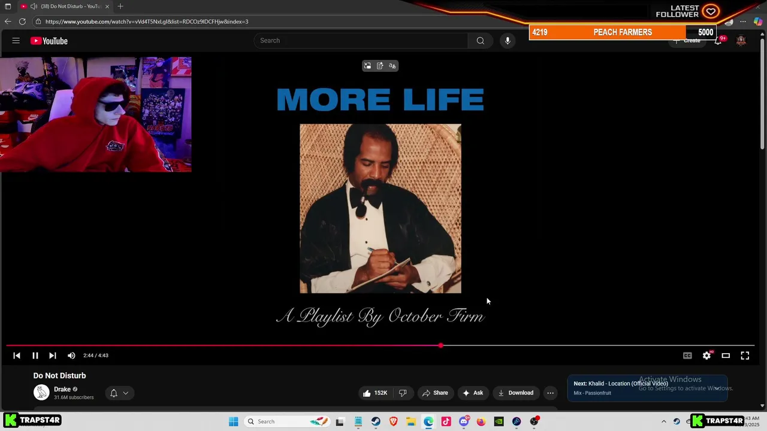Click the translate overlay icon above video

(x=392, y=66)
